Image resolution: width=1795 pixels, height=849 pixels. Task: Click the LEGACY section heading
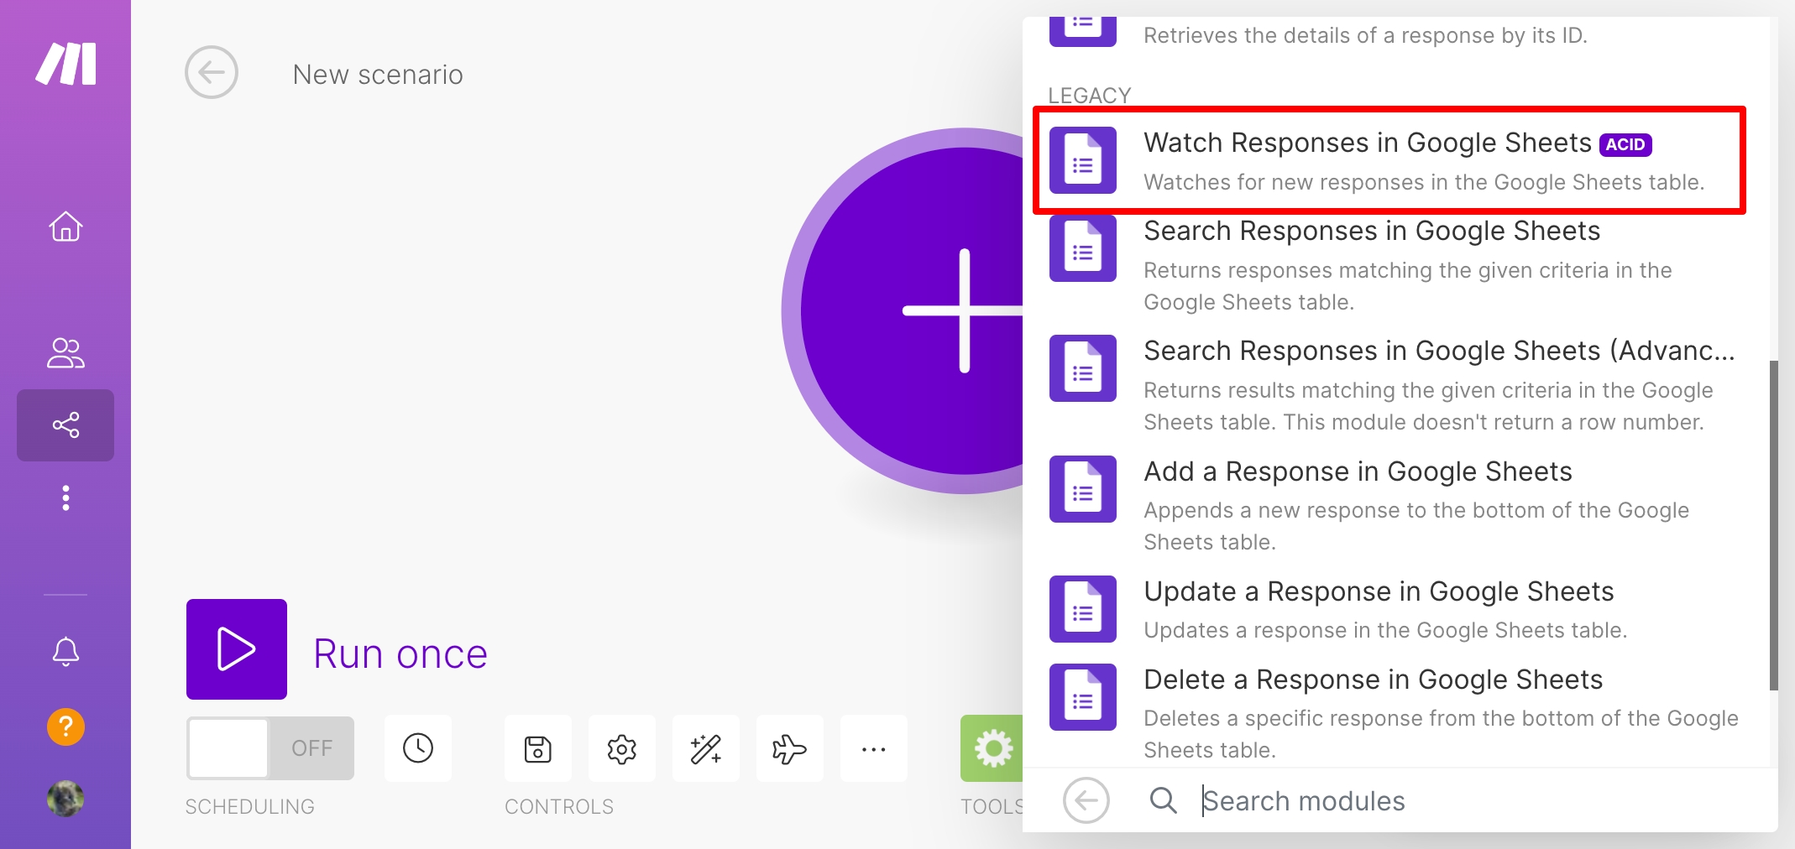point(1090,95)
